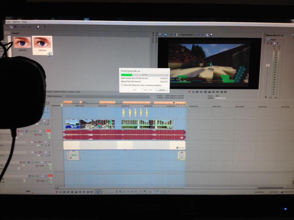
Task: Open Master FX icon in Master Bus
Action: [268, 43]
